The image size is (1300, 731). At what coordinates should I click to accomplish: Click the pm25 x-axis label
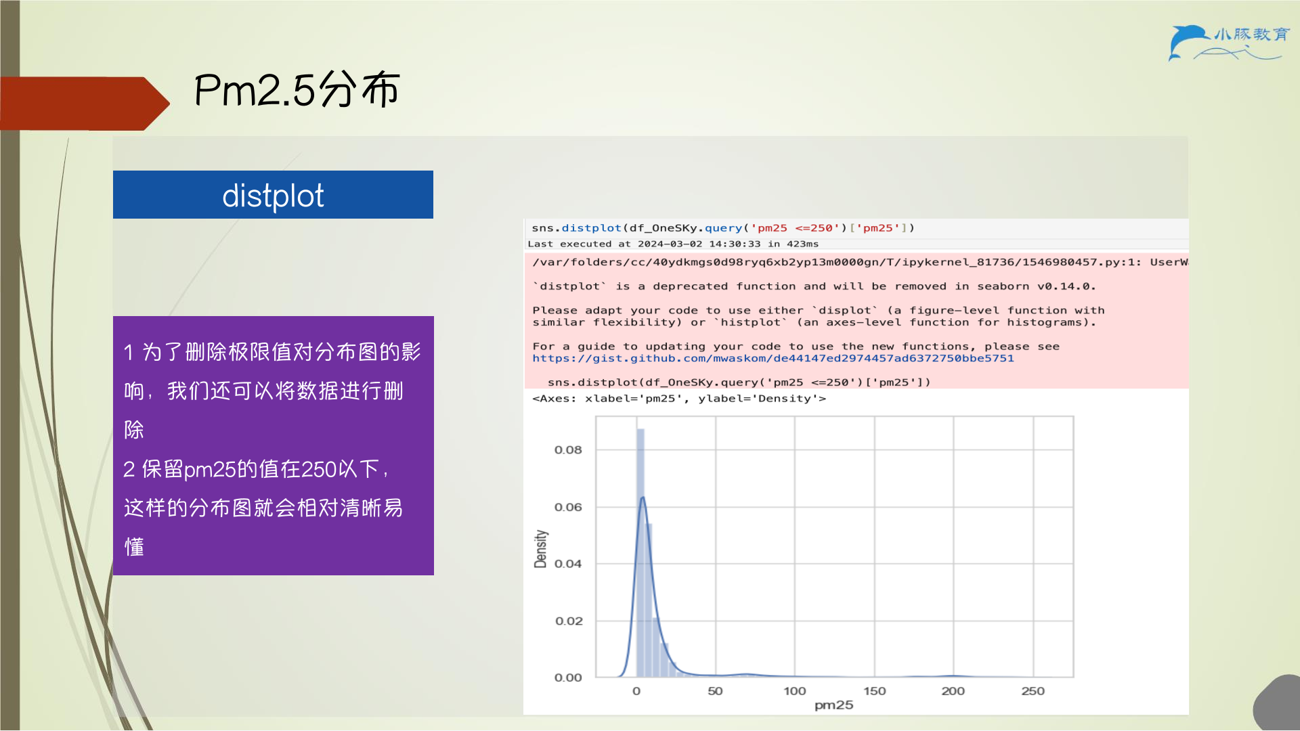833,705
